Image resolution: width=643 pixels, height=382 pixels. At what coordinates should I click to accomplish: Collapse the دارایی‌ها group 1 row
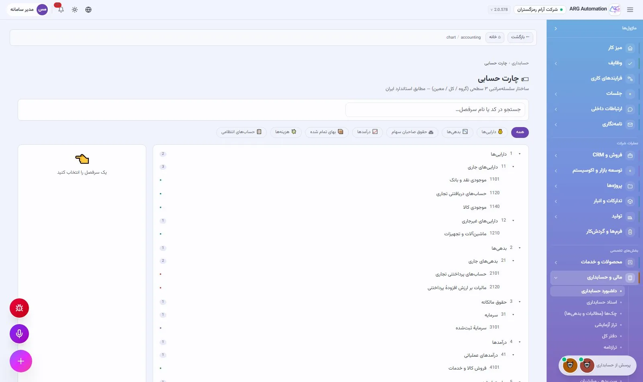(x=520, y=154)
